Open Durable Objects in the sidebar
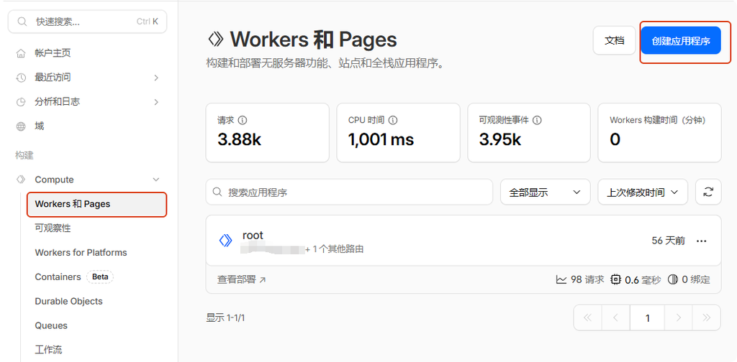The height and width of the screenshot is (362, 737). point(68,302)
